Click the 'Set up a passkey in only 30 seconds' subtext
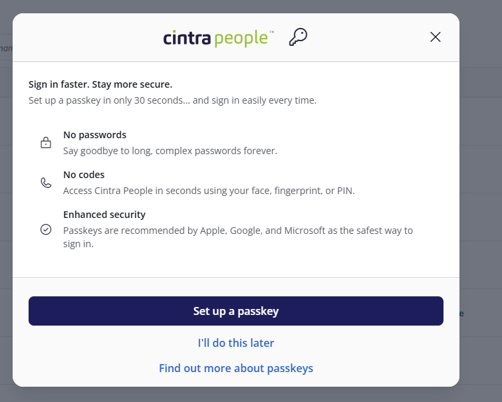Image resolution: width=502 pixels, height=402 pixels. coord(172,101)
